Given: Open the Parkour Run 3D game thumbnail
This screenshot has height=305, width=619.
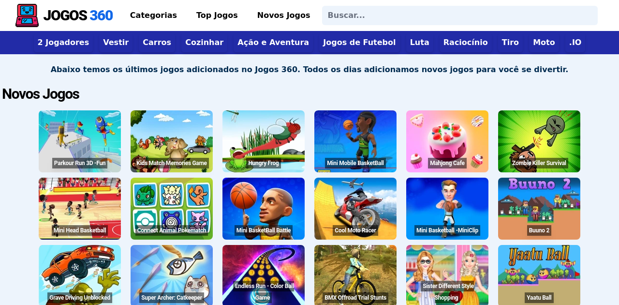Looking at the screenshot, I should point(80,141).
